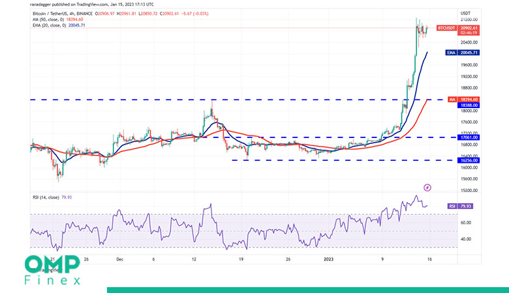This screenshot has width=509, height=293.
Task: Click the red BTCUSDT symbol tag
Action: tap(446, 28)
